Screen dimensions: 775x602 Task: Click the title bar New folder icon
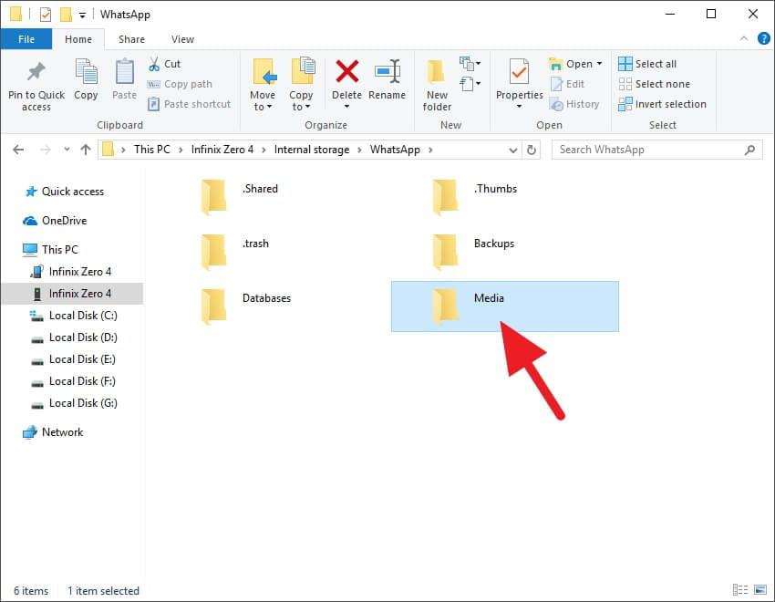coord(66,15)
